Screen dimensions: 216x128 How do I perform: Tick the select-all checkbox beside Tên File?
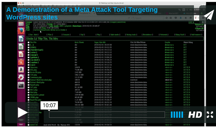tap(29, 43)
